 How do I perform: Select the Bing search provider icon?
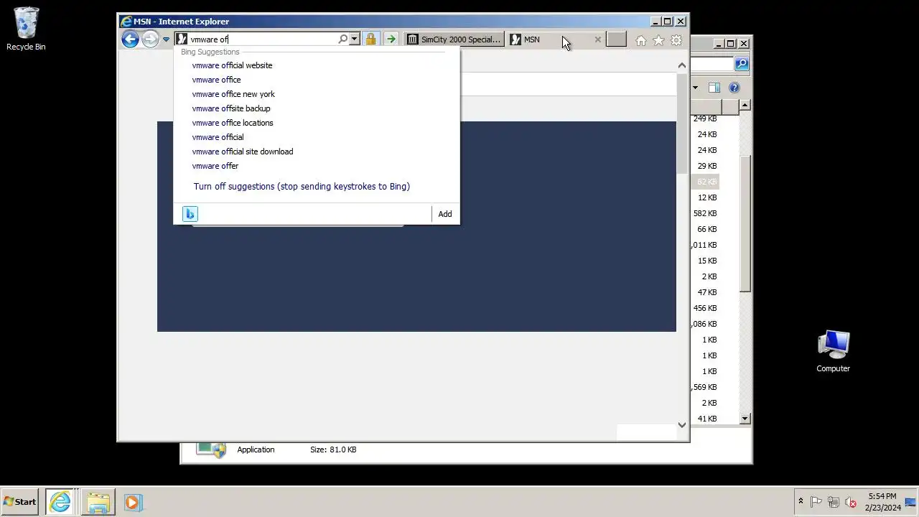pyautogui.click(x=190, y=214)
